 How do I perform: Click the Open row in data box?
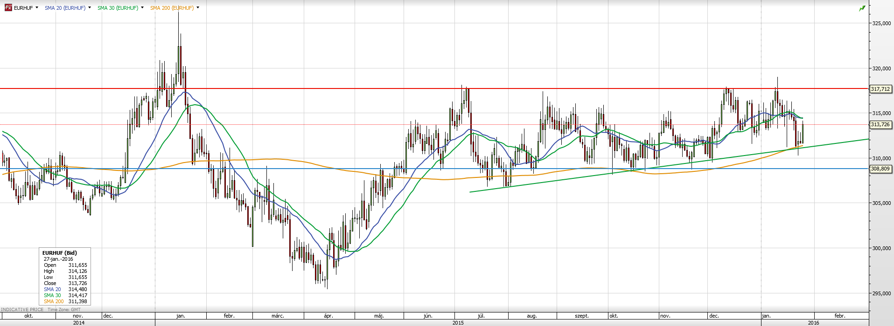click(x=65, y=265)
